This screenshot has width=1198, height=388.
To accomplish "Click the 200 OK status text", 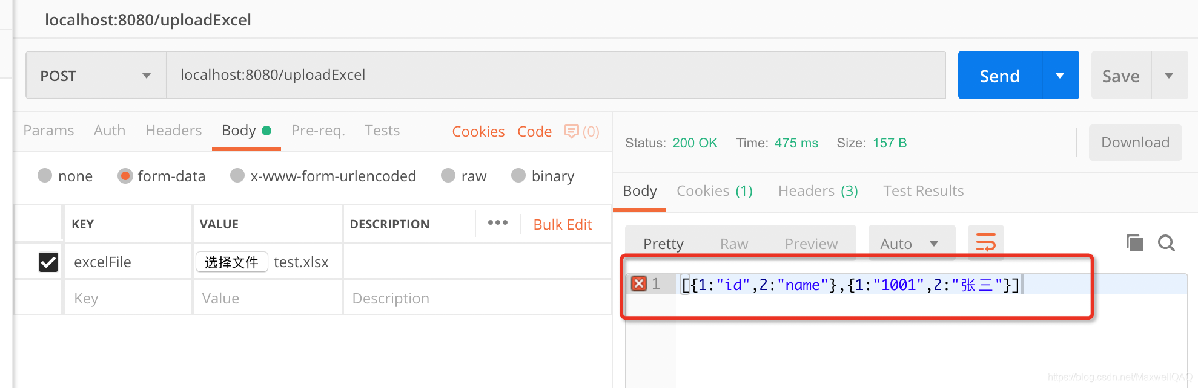I will (x=695, y=143).
